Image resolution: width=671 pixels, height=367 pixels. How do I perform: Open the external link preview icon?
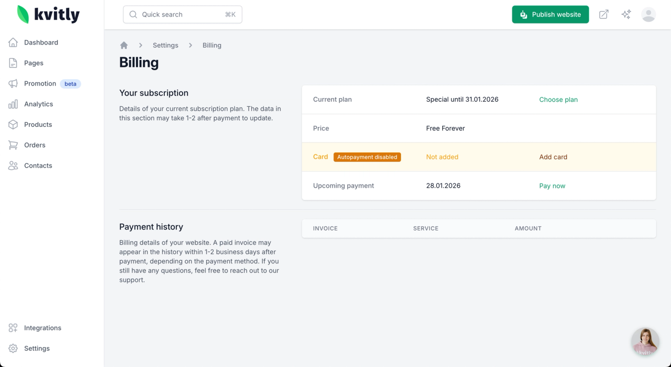[604, 15]
